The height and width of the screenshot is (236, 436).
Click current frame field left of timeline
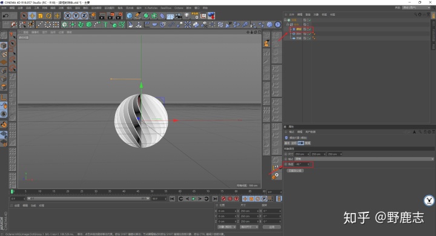point(18,198)
